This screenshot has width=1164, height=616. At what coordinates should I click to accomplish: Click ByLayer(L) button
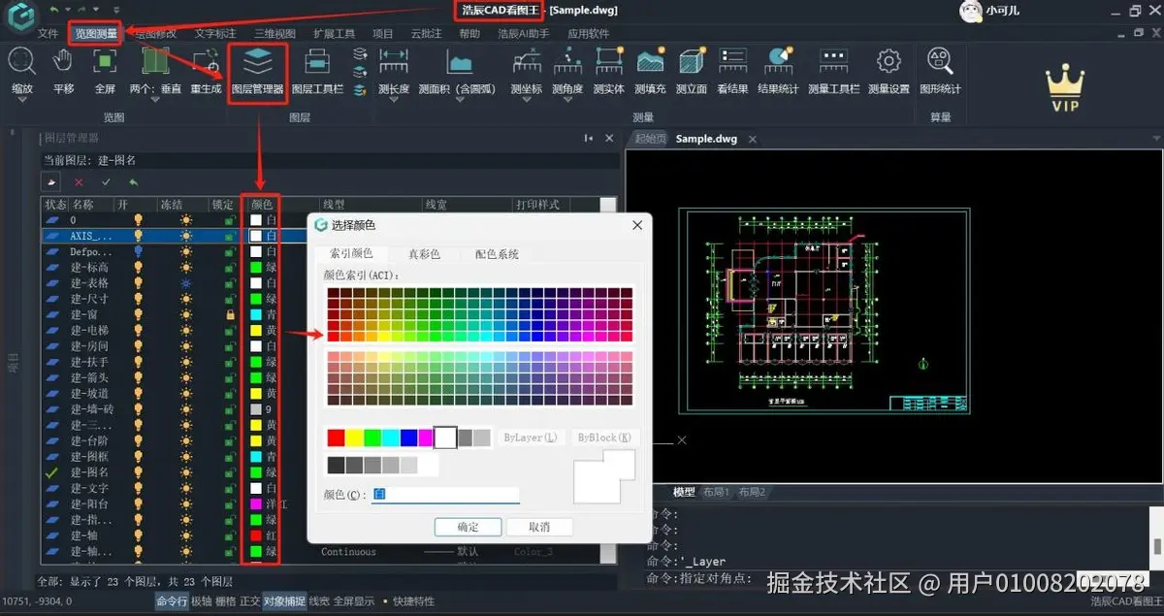(x=531, y=438)
